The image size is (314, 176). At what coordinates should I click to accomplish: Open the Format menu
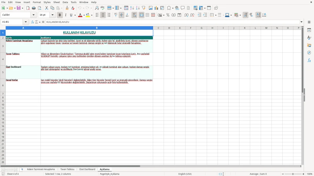coord(37,2)
